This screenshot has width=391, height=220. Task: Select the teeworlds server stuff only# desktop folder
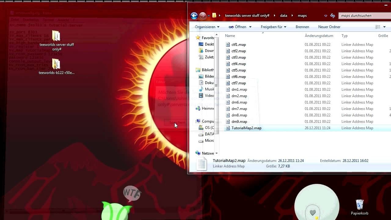tap(56, 36)
